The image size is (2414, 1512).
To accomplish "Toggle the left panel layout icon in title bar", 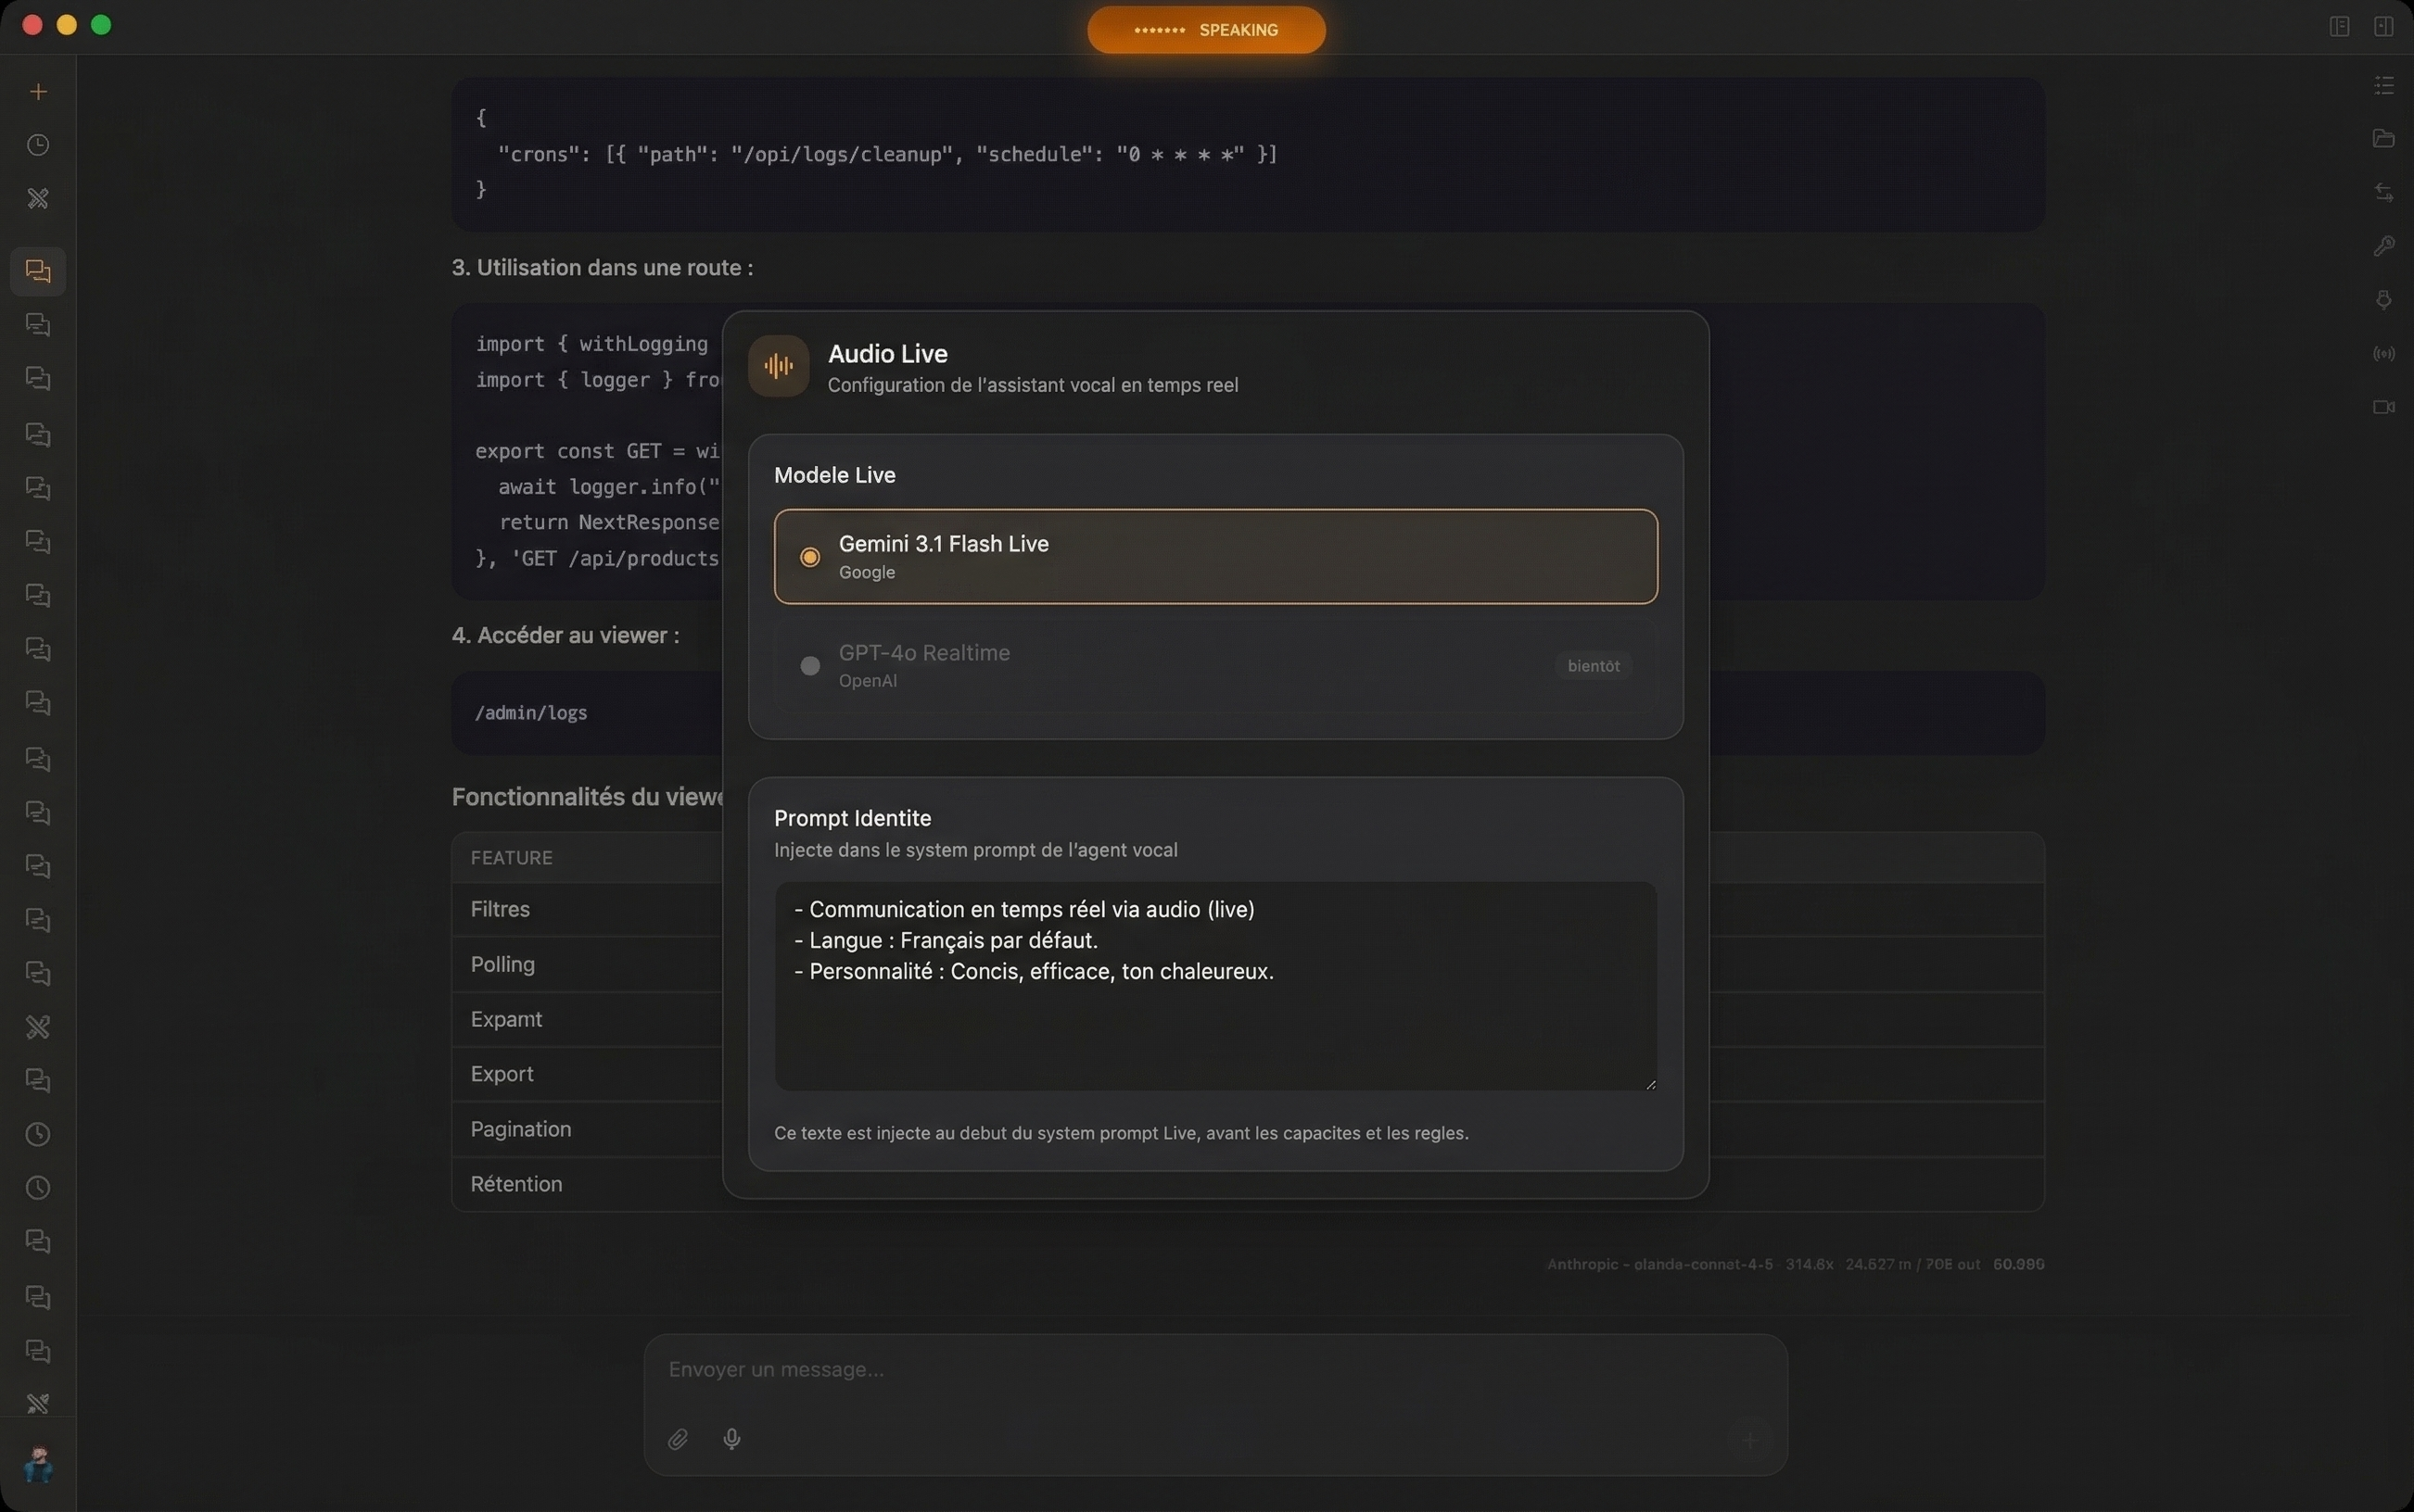I will coord(2339,27).
